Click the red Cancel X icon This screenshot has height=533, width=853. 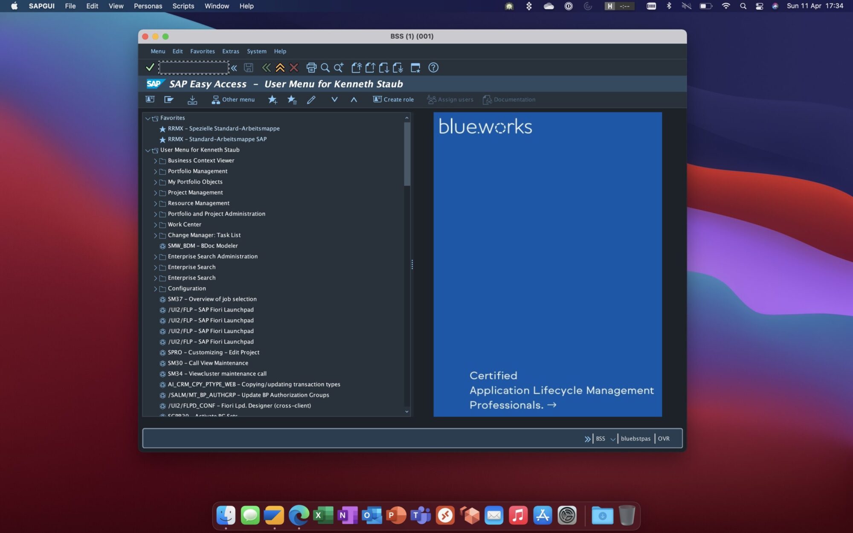tap(294, 67)
